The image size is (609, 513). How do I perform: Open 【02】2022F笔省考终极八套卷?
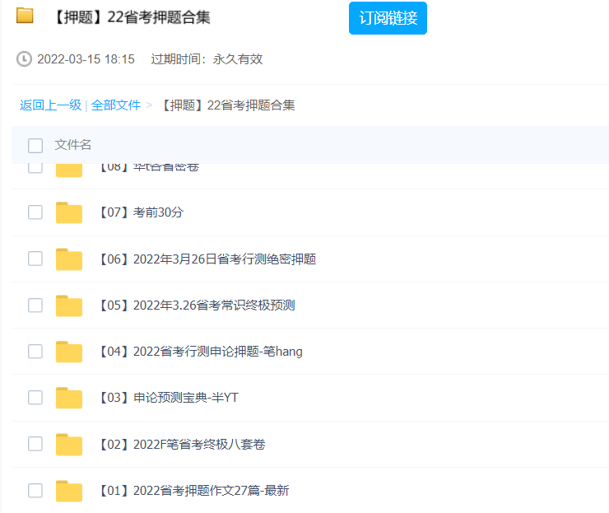click(183, 444)
